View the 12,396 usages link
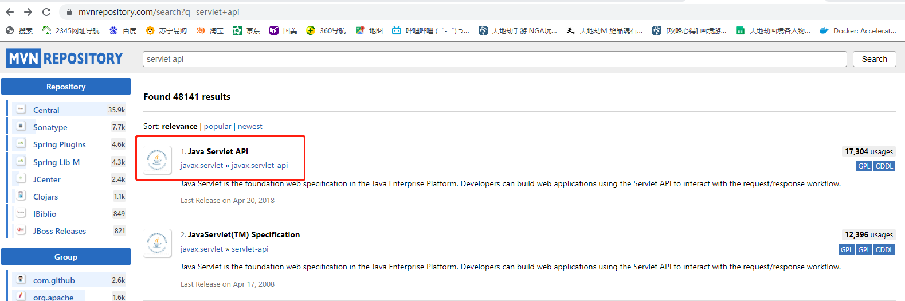 [x=869, y=234]
